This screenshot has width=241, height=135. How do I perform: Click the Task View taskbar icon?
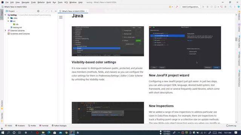pos(20,132)
